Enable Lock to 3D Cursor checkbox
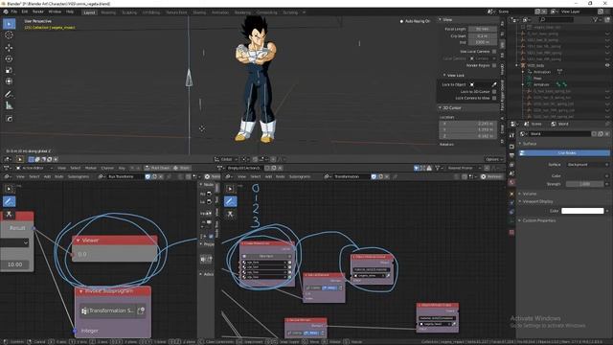Image resolution: width=613 pixels, height=345 pixels. click(x=494, y=92)
